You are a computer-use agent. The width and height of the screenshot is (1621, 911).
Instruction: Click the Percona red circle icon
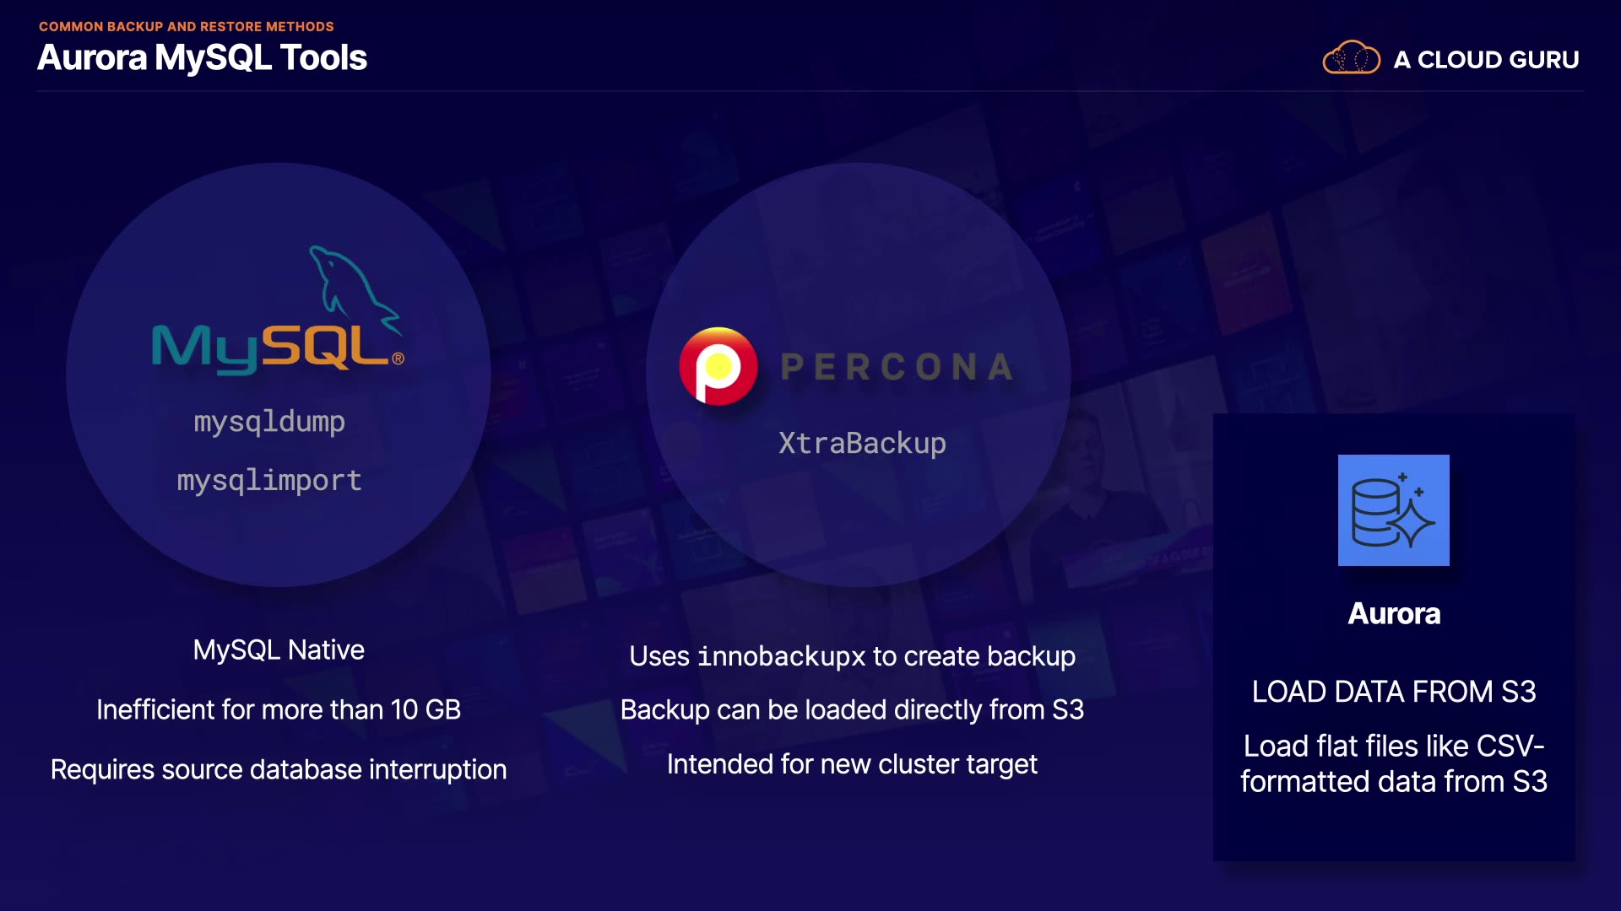(x=718, y=367)
